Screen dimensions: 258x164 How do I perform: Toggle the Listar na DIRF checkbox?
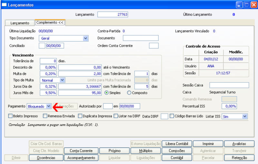click(x=116, y=116)
